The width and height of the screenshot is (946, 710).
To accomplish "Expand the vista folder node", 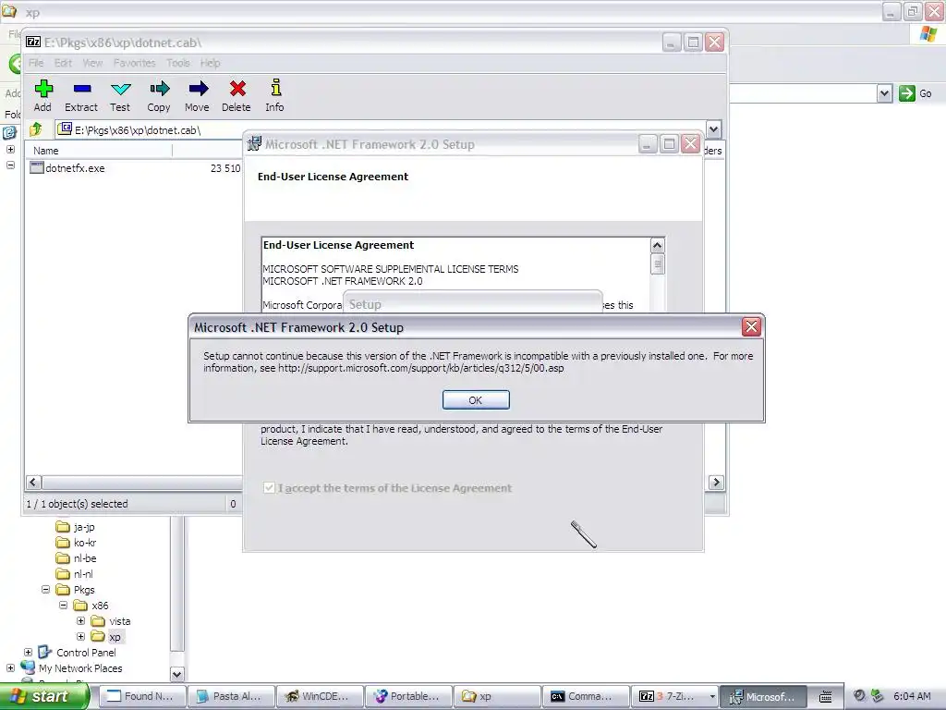I will pos(81,620).
